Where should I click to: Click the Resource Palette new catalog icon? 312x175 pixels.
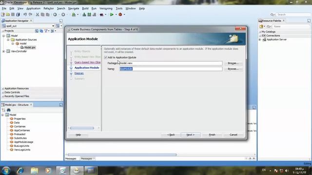click(261, 26)
